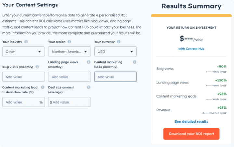Click info icon beside Blog views (monthly)
The image size is (234, 147).
tap(37, 67)
